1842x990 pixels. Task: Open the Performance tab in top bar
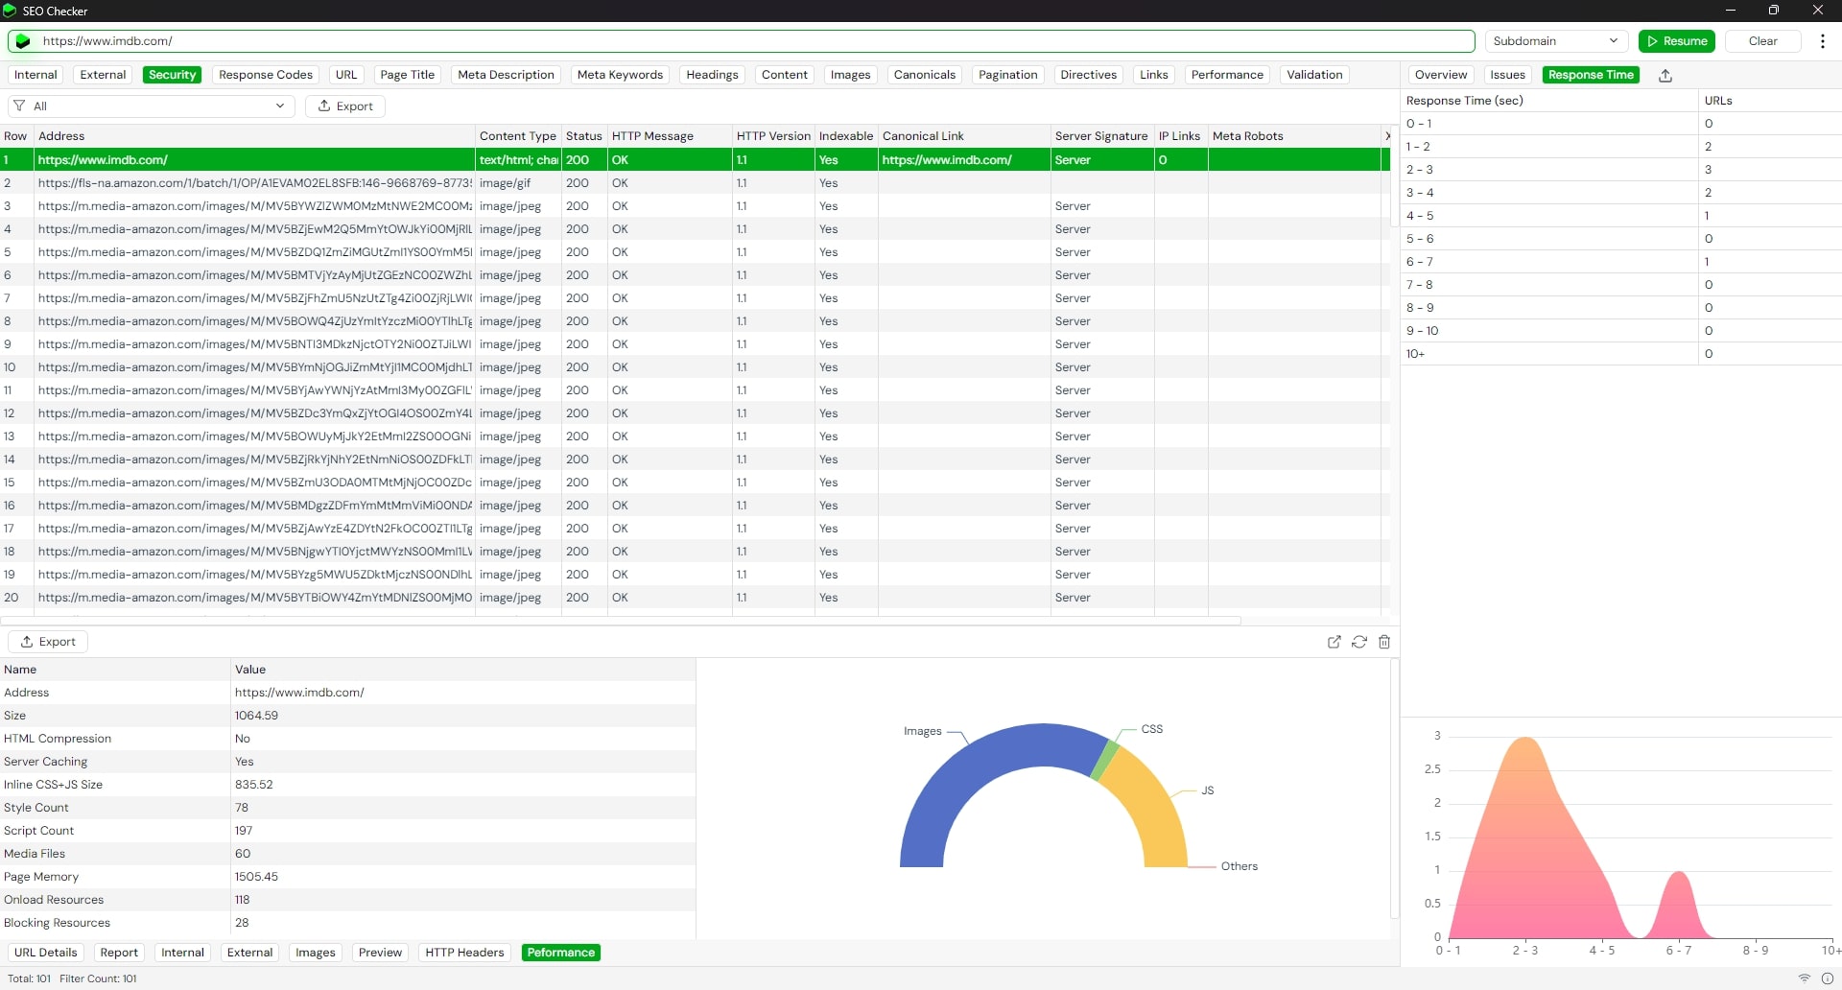(1227, 75)
